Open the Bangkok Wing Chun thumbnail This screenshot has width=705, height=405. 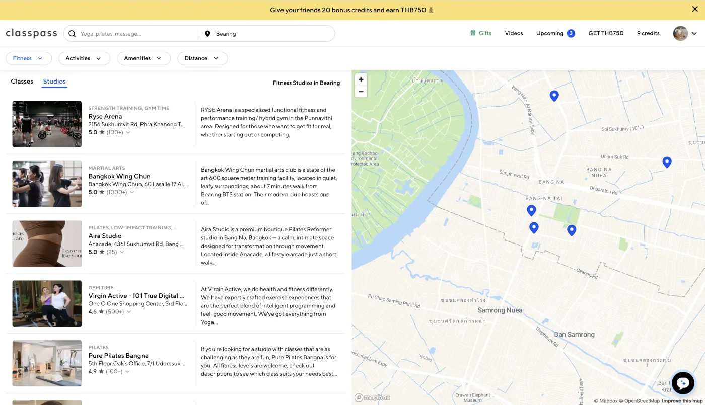pos(47,184)
